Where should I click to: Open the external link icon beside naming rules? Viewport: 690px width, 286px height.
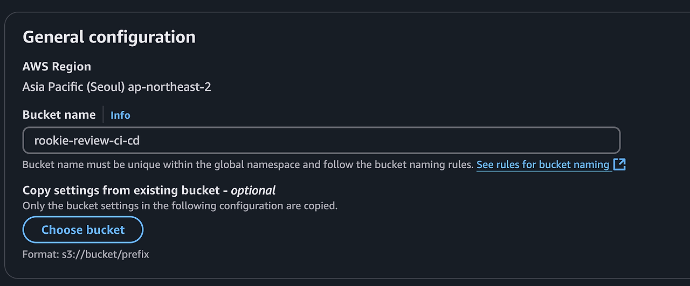(619, 165)
